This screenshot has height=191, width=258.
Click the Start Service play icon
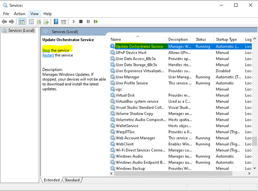pos(74,22)
